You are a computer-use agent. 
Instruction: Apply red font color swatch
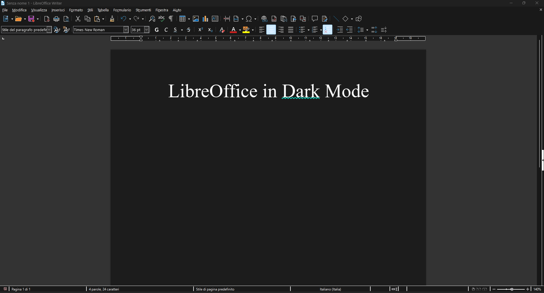pyautogui.click(x=233, y=30)
